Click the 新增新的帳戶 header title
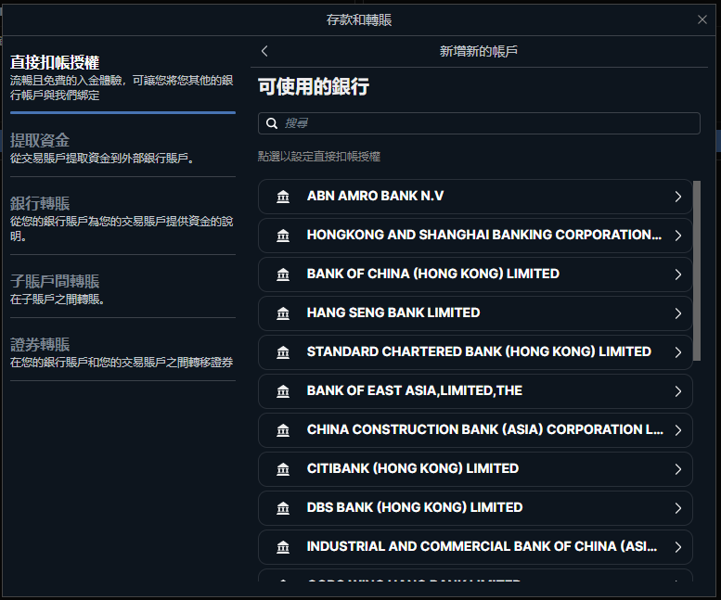Screen dimensions: 721x600 479,51
